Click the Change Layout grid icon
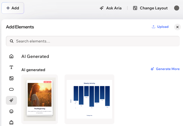Screen dimensions: 183x126 [135, 8]
